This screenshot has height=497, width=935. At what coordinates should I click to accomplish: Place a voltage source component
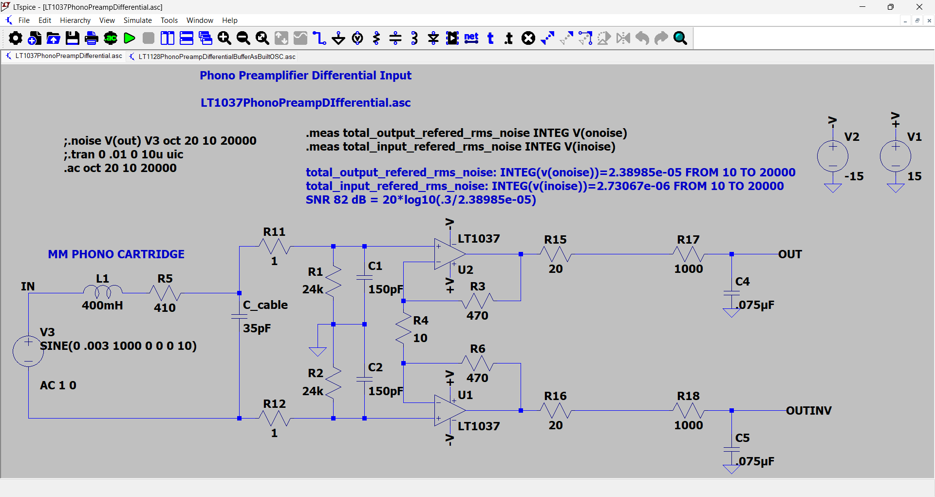(357, 38)
